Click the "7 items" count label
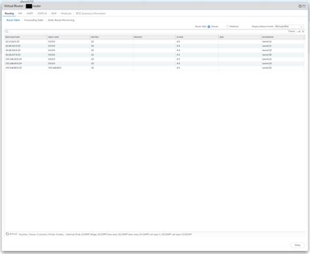Image resolution: width=310 pixels, height=254 pixels. pyautogui.click(x=292, y=31)
